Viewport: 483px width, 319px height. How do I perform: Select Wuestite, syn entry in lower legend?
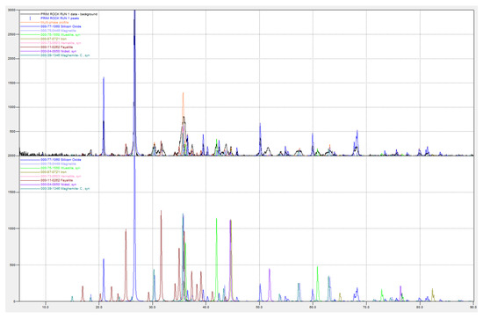(x=61, y=168)
